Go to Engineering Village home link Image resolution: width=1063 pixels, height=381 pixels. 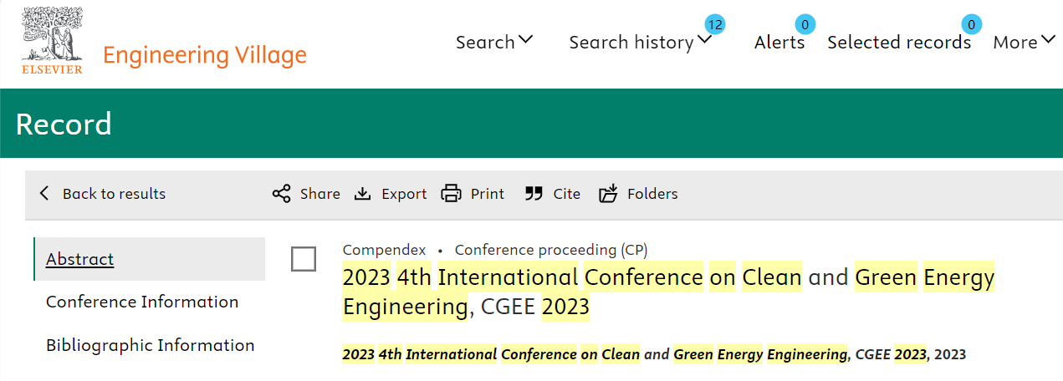click(205, 56)
